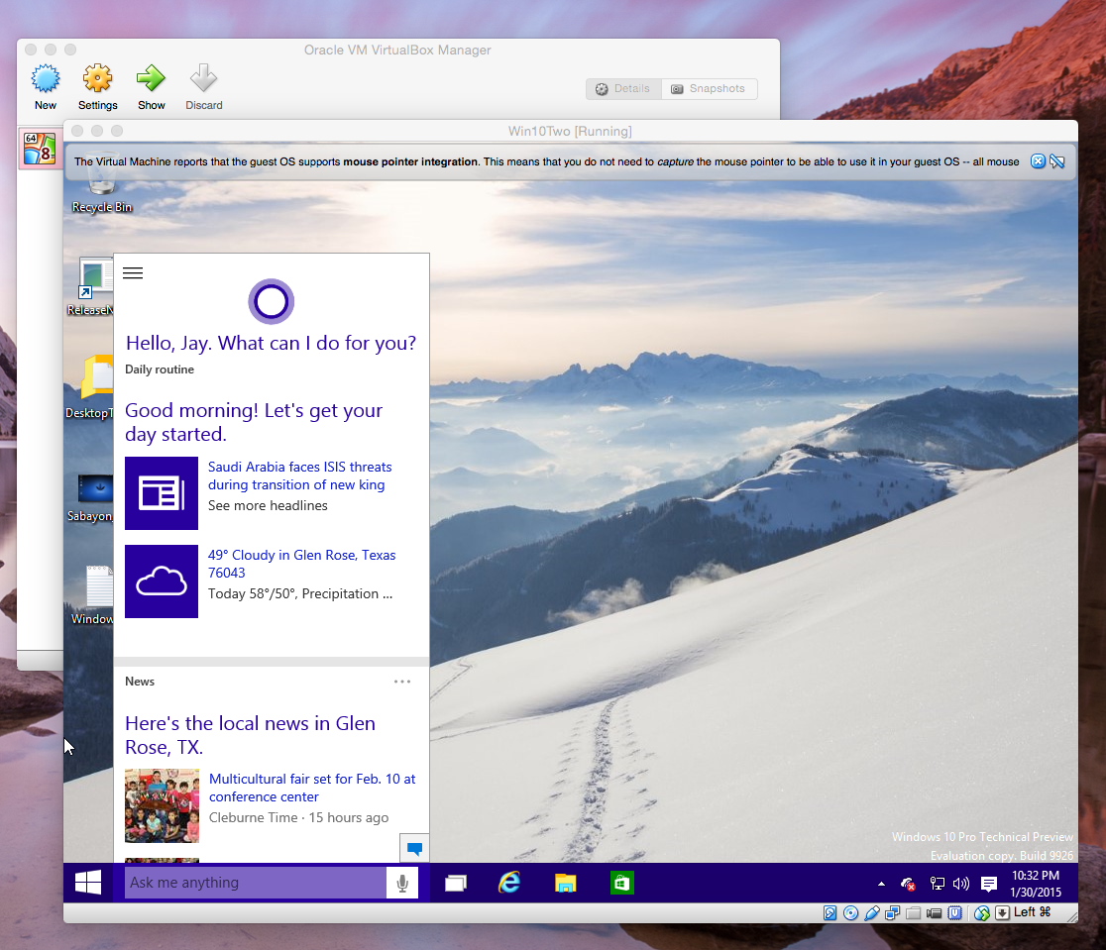Open the Windows Start menu

tap(88, 883)
